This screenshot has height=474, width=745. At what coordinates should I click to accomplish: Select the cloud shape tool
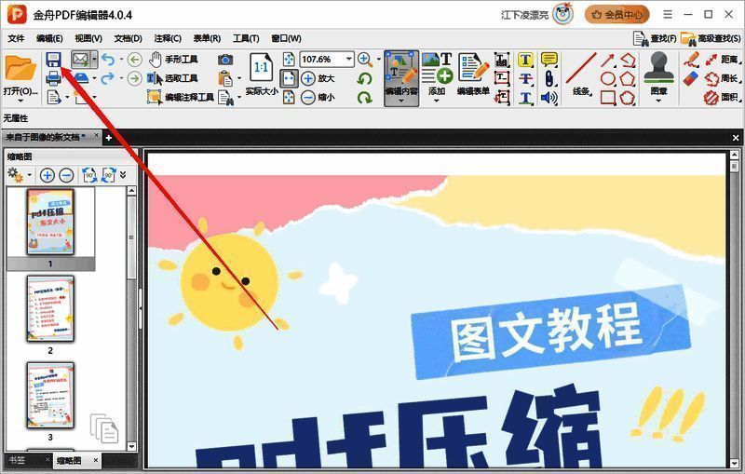click(628, 98)
